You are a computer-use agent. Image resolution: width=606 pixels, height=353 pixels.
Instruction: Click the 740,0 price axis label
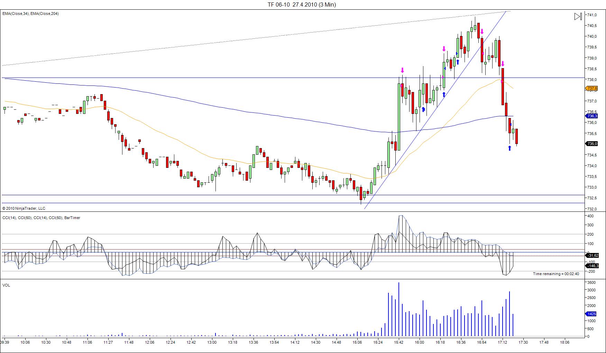[592, 36]
